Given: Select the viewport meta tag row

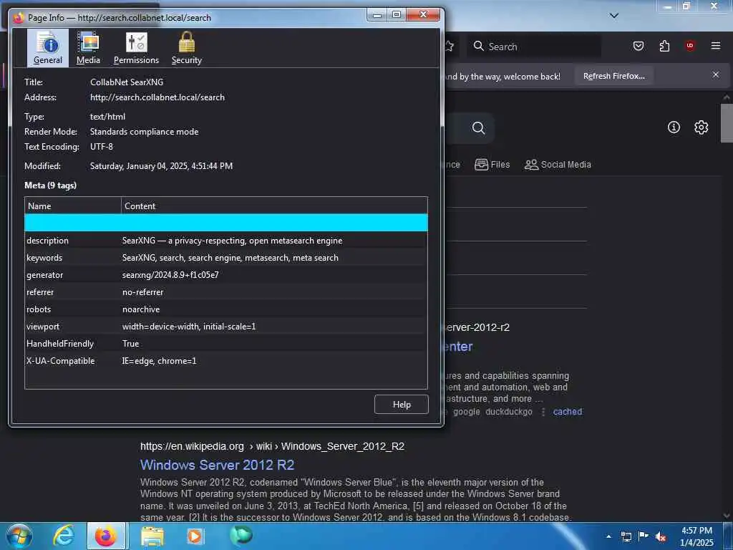Looking at the screenshot, I should click(x=225, y=327).
